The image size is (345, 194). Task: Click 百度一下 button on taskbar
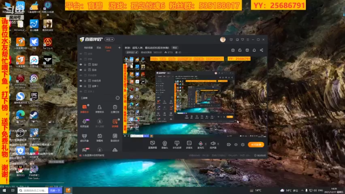[55, 190]
